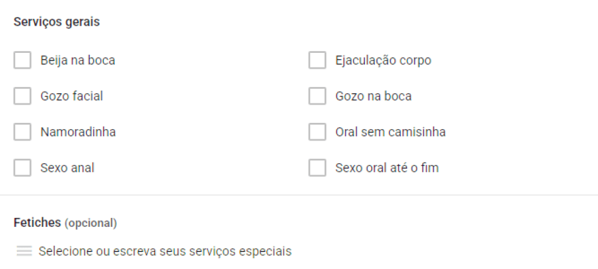Click the 'Beija na boca' label text
Viewport: 598px width, 269px height.
pyautogui.click(x=78, y=60)
